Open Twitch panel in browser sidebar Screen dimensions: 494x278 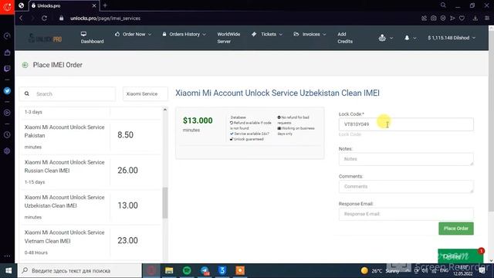[7, 69]
